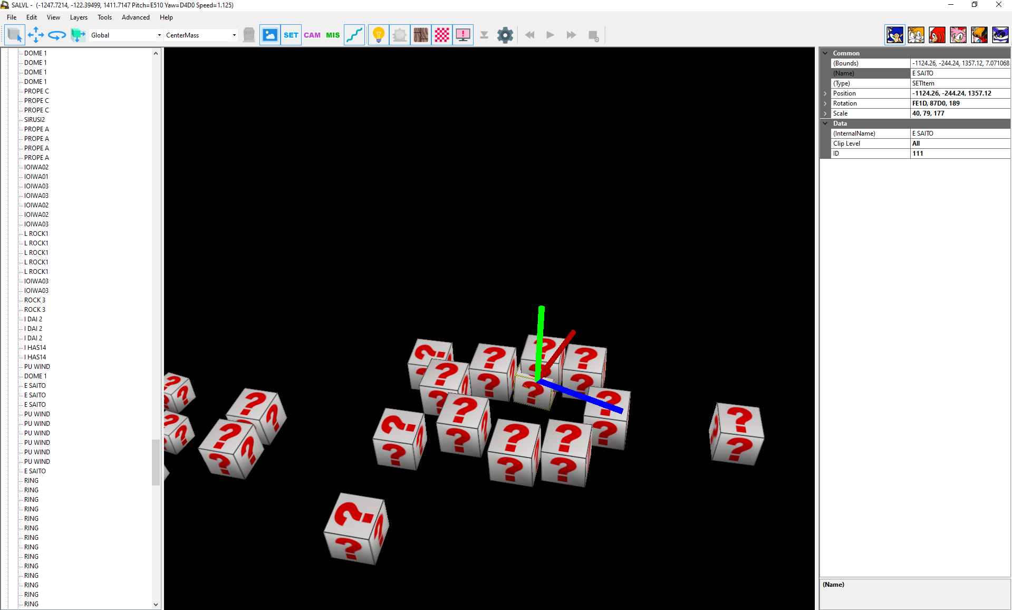This screenshot has height=610, width=1012.
Task: Expand the Position property row
Action: tap(825, 93)
